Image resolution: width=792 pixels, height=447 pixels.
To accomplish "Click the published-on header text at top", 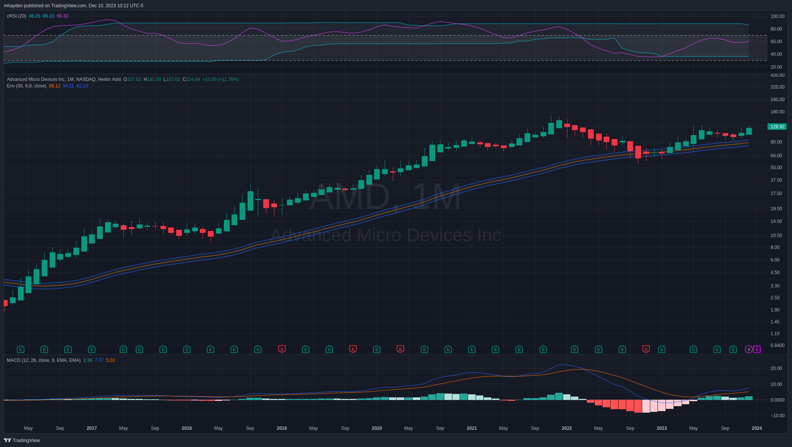I will 74,6.
